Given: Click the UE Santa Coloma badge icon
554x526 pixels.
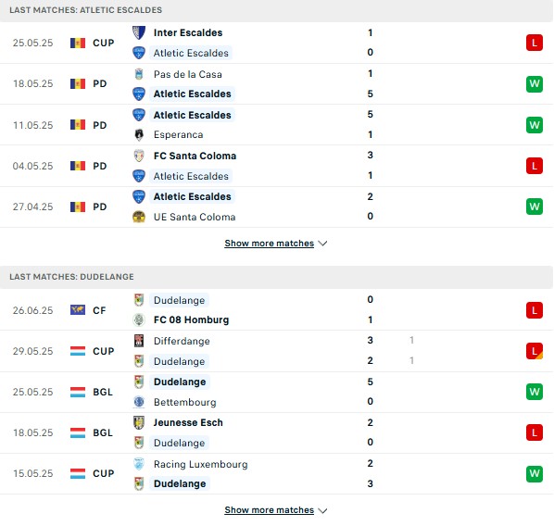Looking at the screenshot, I should click(x=139, y=217).
